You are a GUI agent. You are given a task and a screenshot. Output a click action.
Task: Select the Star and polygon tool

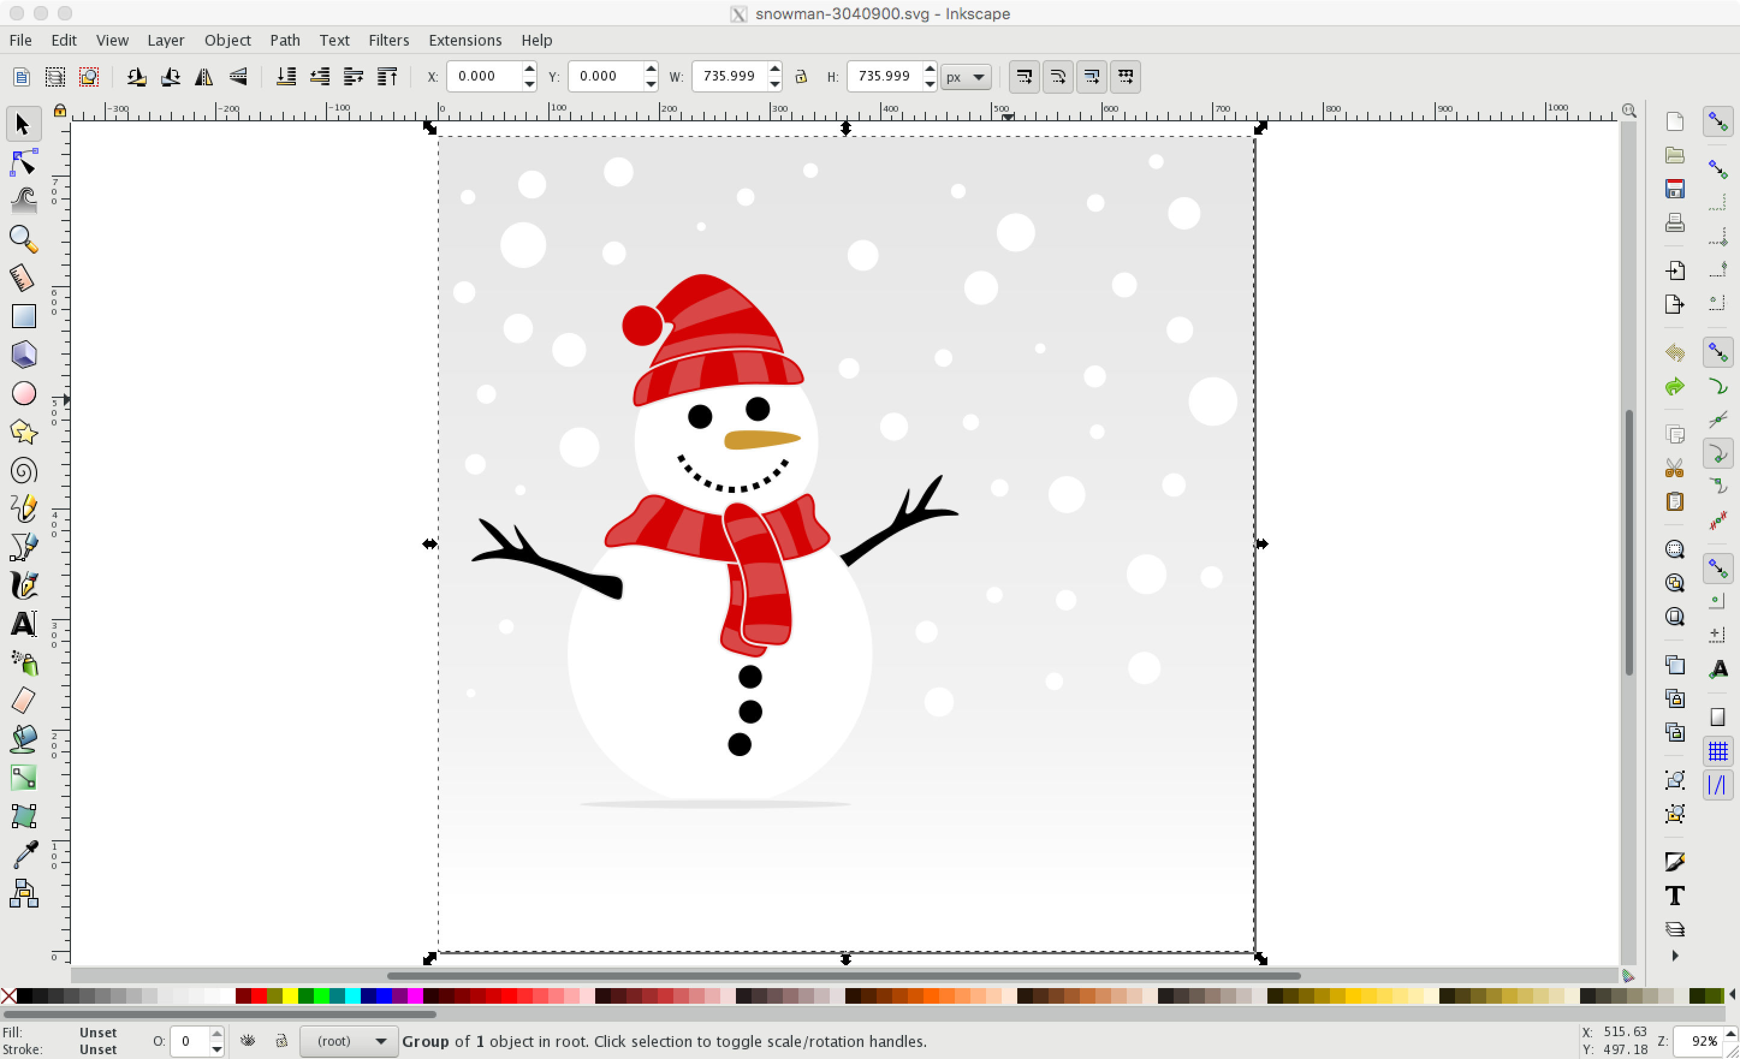click(x=23, y=433)
